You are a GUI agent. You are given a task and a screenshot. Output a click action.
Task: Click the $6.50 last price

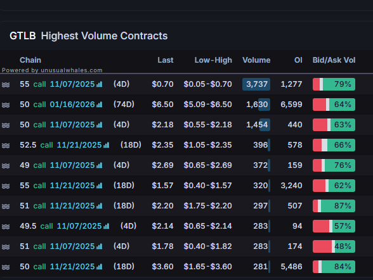pos(162,105)
